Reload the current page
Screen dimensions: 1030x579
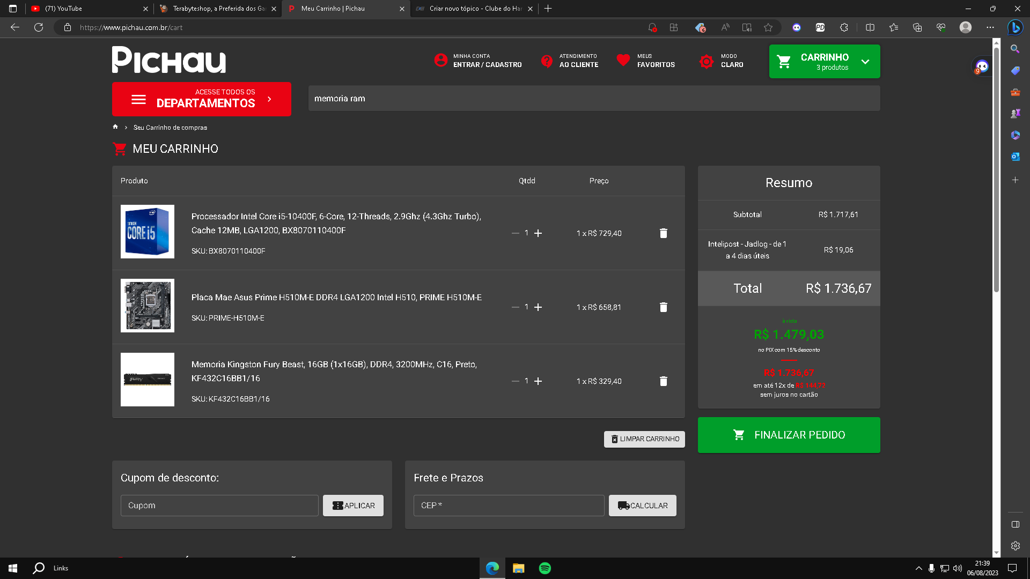pyautogui.click(x=39, y=27)
